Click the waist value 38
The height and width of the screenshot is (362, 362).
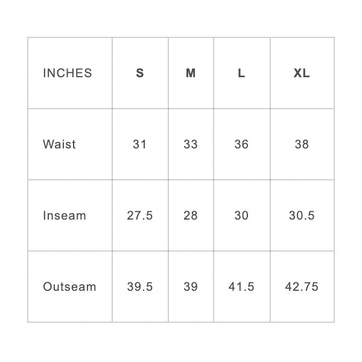[x=302, y=145]
